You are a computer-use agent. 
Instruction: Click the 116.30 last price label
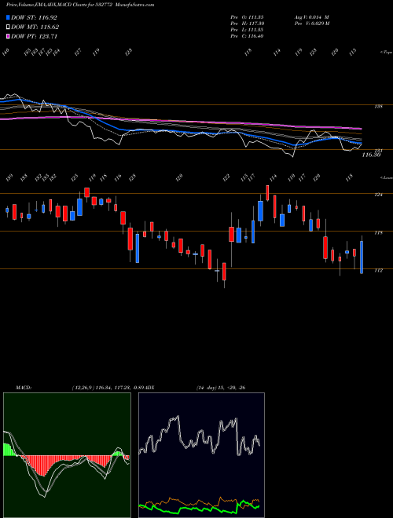[371, 155]
